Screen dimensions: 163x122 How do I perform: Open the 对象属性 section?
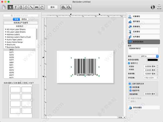click(144, 16)
